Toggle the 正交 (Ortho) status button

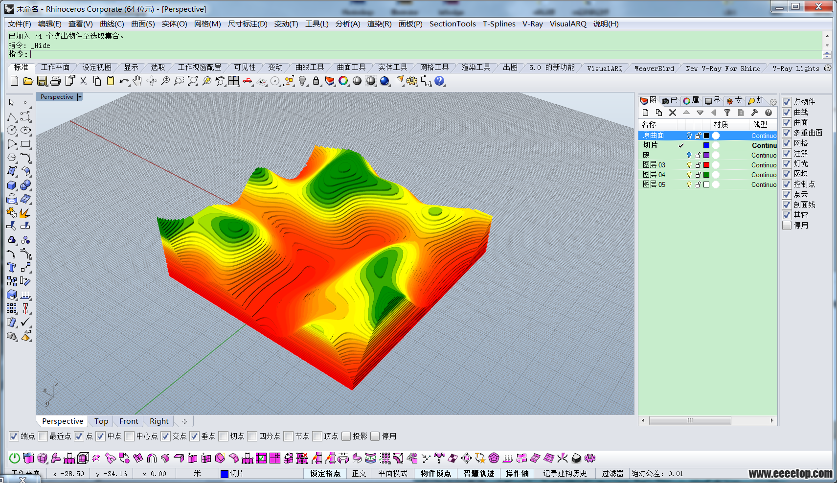359,473
